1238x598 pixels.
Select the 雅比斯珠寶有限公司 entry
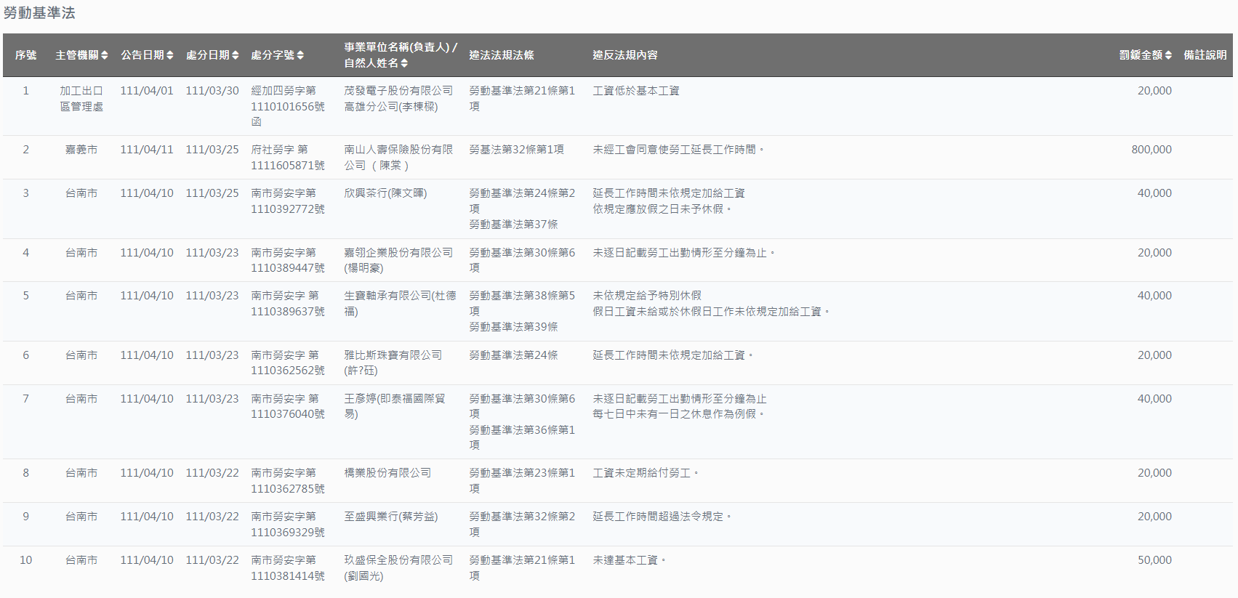click(393, 355)
